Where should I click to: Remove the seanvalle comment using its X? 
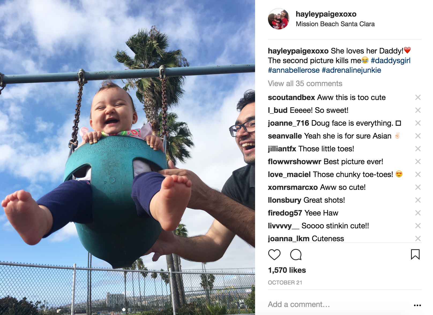418,136
